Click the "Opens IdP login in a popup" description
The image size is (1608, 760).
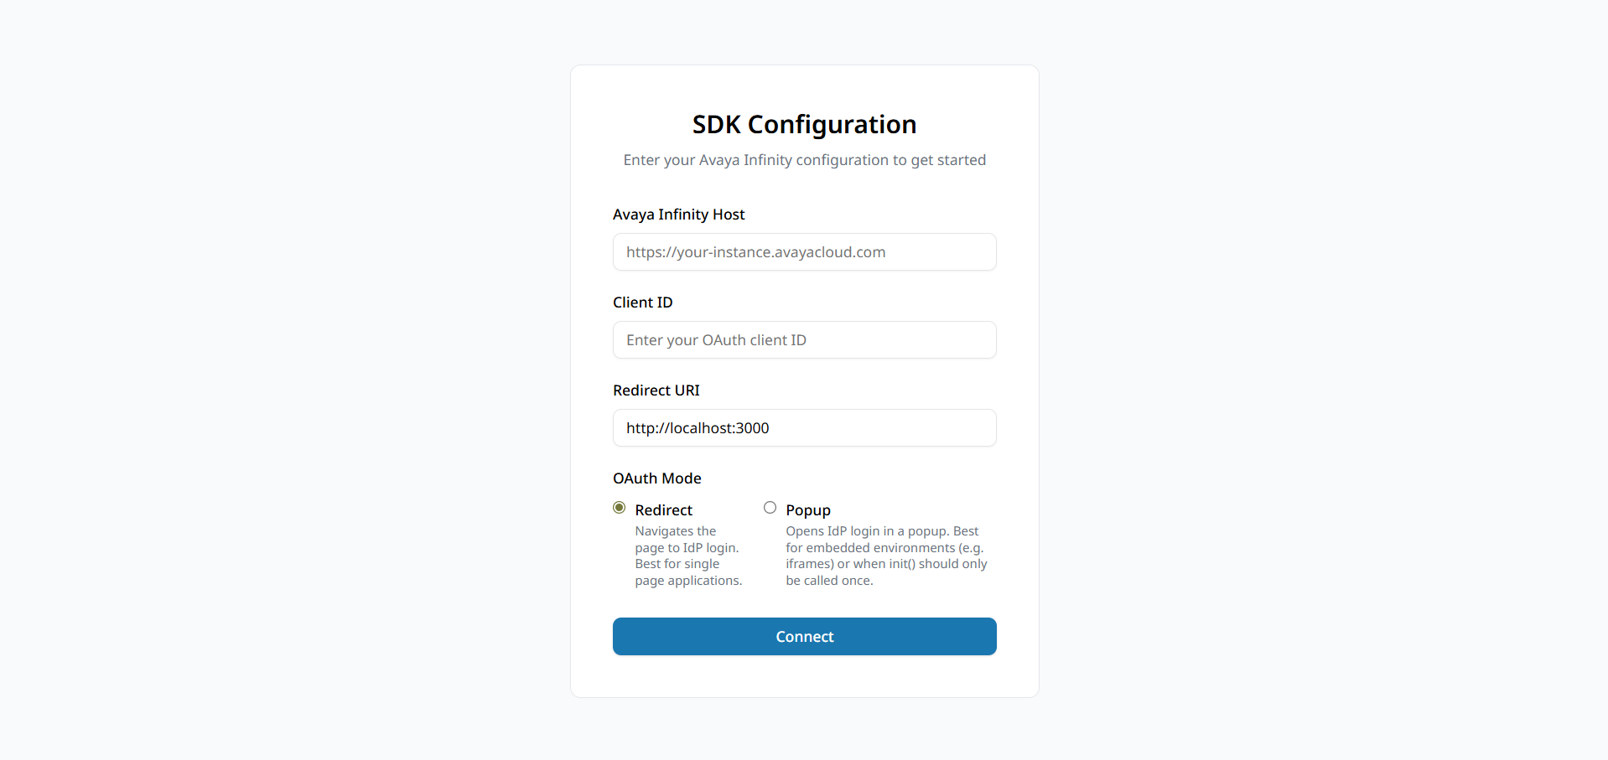click(886, 556)
